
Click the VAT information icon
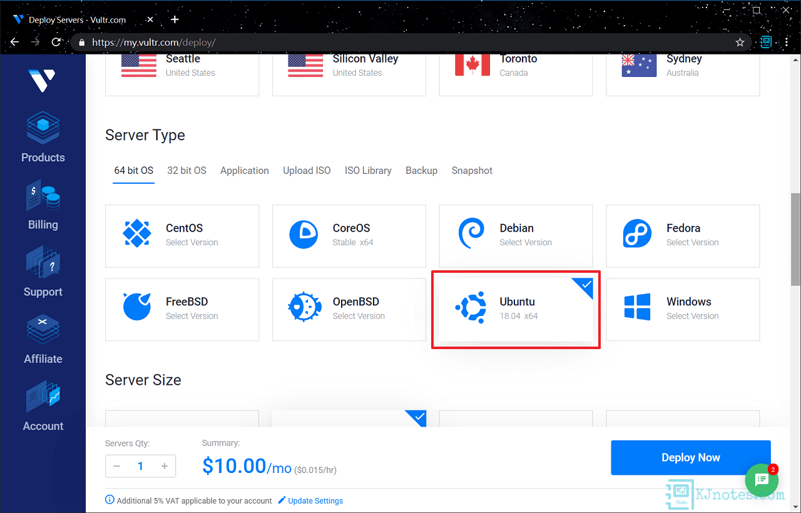(110, 500)
